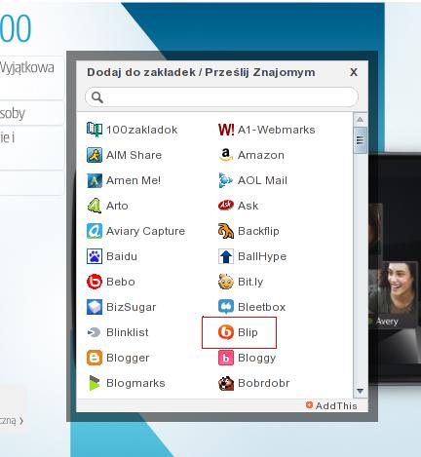The image size is (421, 457).
Task: Click the BizSugar label
Action: (131, 307)
